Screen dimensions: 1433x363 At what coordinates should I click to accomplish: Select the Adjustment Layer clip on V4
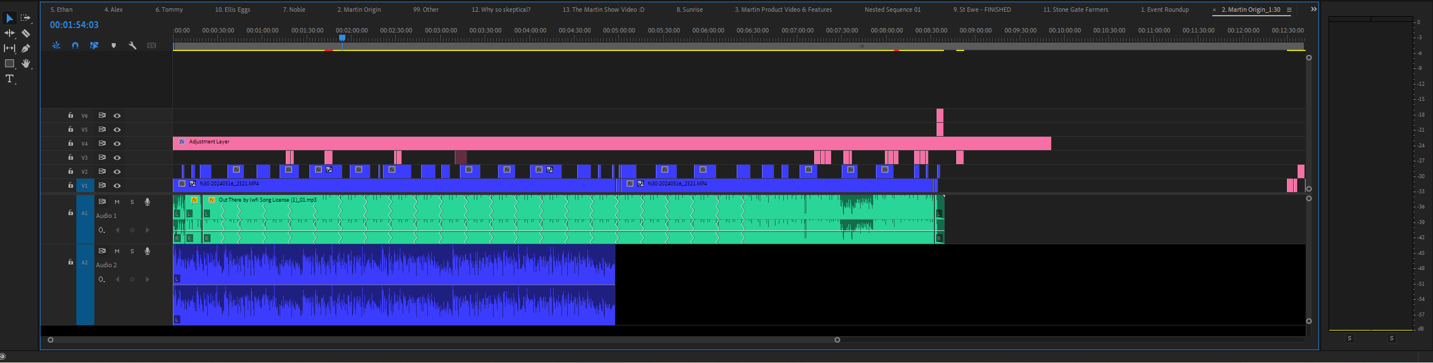click(612, 143)
